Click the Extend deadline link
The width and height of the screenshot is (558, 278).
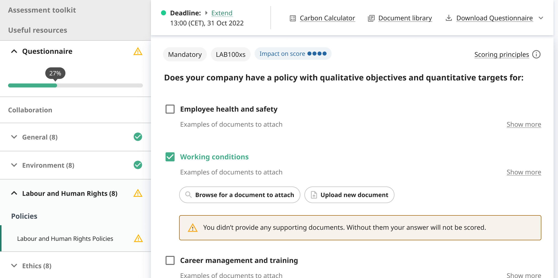click(222, 13)
